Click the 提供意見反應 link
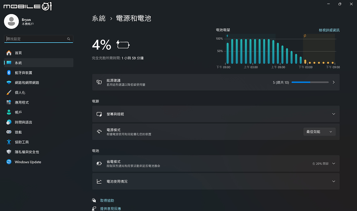This screenshot has width=357, height=211. click(111, 208)
